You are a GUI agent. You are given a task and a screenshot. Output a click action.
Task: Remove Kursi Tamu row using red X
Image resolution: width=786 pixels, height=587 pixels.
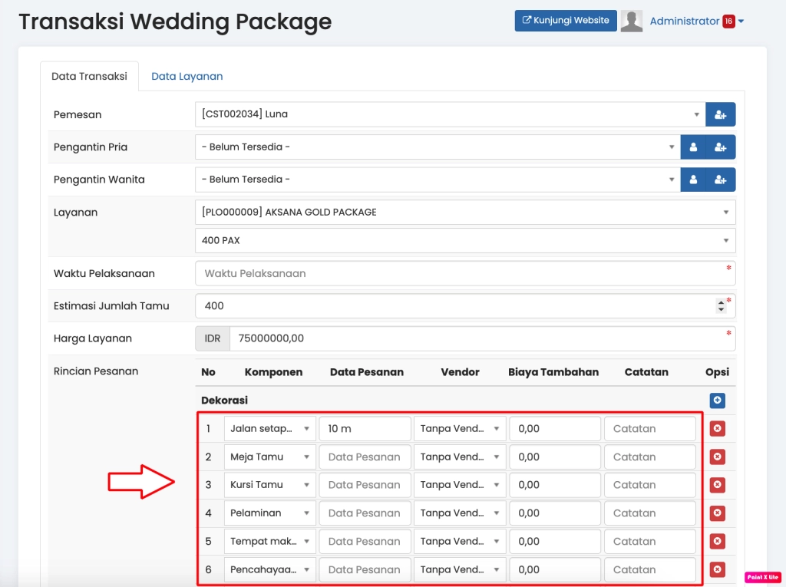coord(717,485)
